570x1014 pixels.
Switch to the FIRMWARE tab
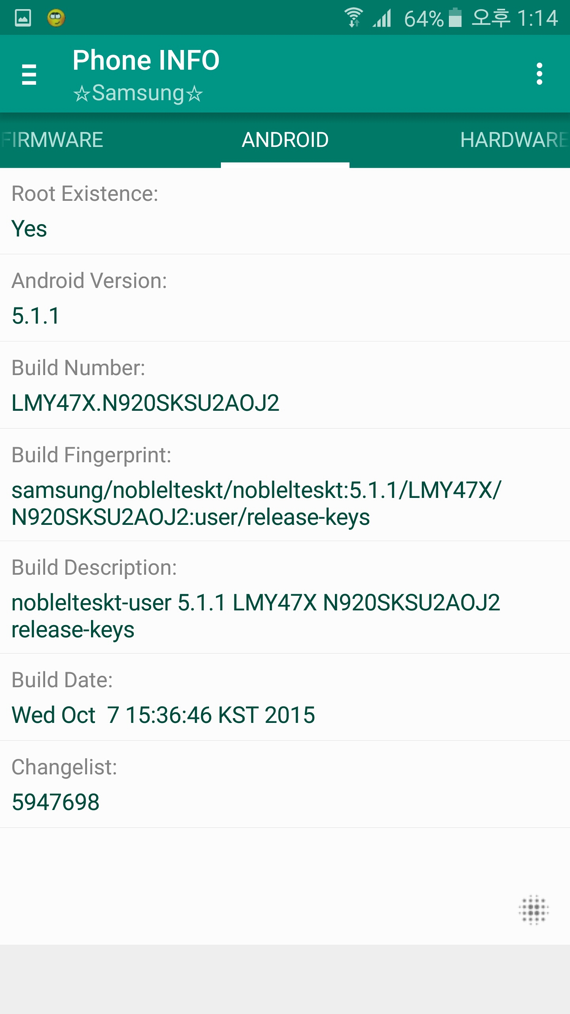53,140
